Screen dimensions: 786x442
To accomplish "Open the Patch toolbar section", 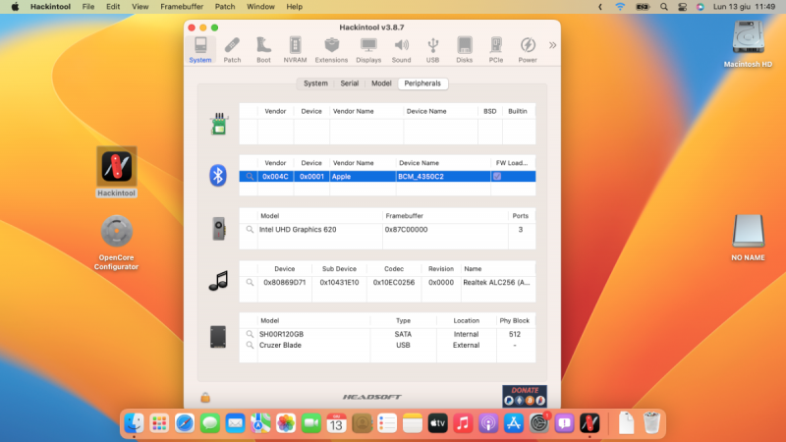I will (x=232, y=49).
